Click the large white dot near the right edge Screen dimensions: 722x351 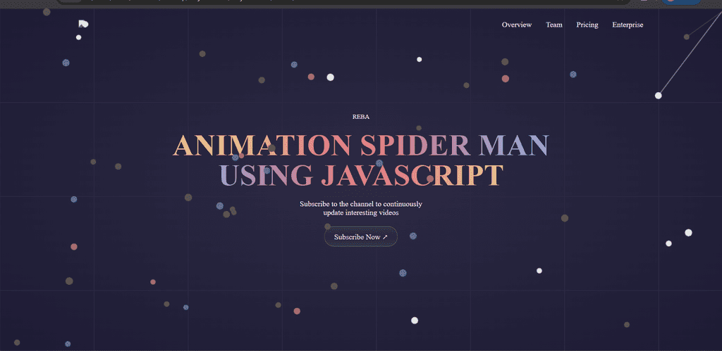[688, 232]
